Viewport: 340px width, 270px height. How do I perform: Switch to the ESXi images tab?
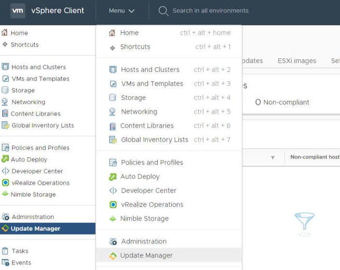click(297, 61)
